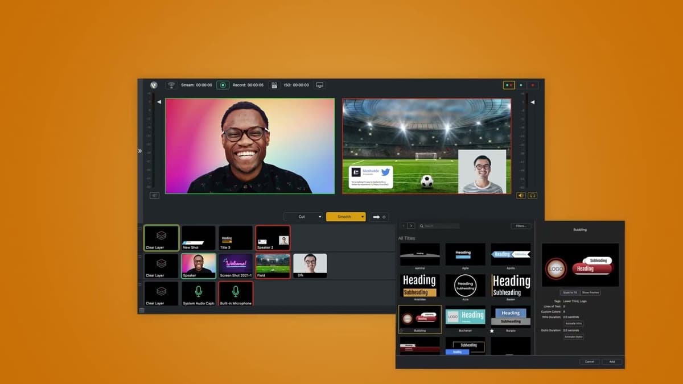Screen dimensions: 683x384
Task: Select the Dfk shot thumbnail
Action: [x=310, y=266]
